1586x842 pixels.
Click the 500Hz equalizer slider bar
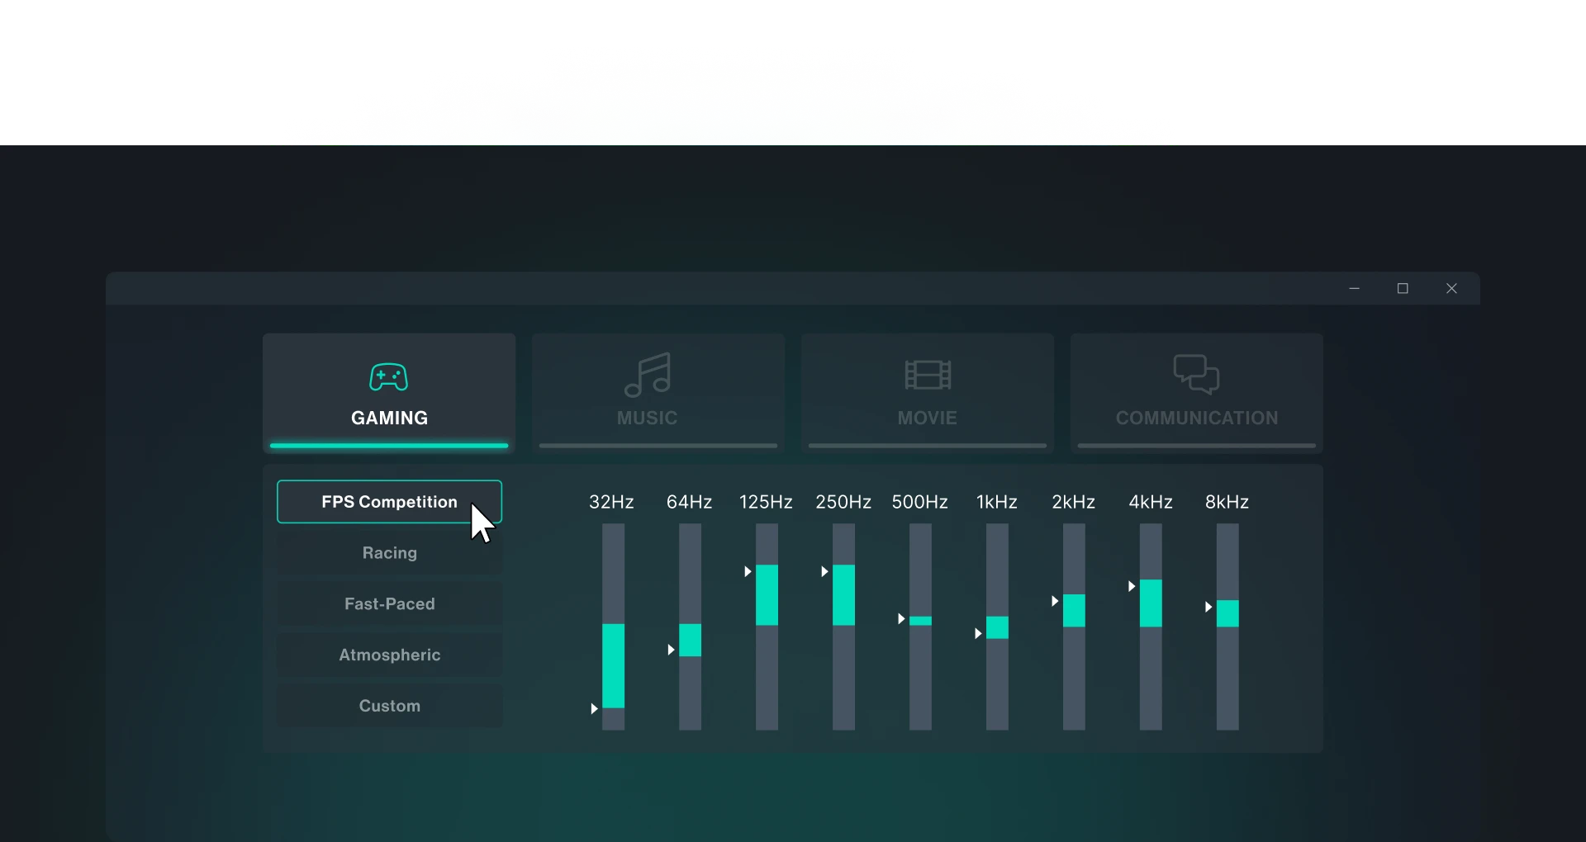click(920, 627)
